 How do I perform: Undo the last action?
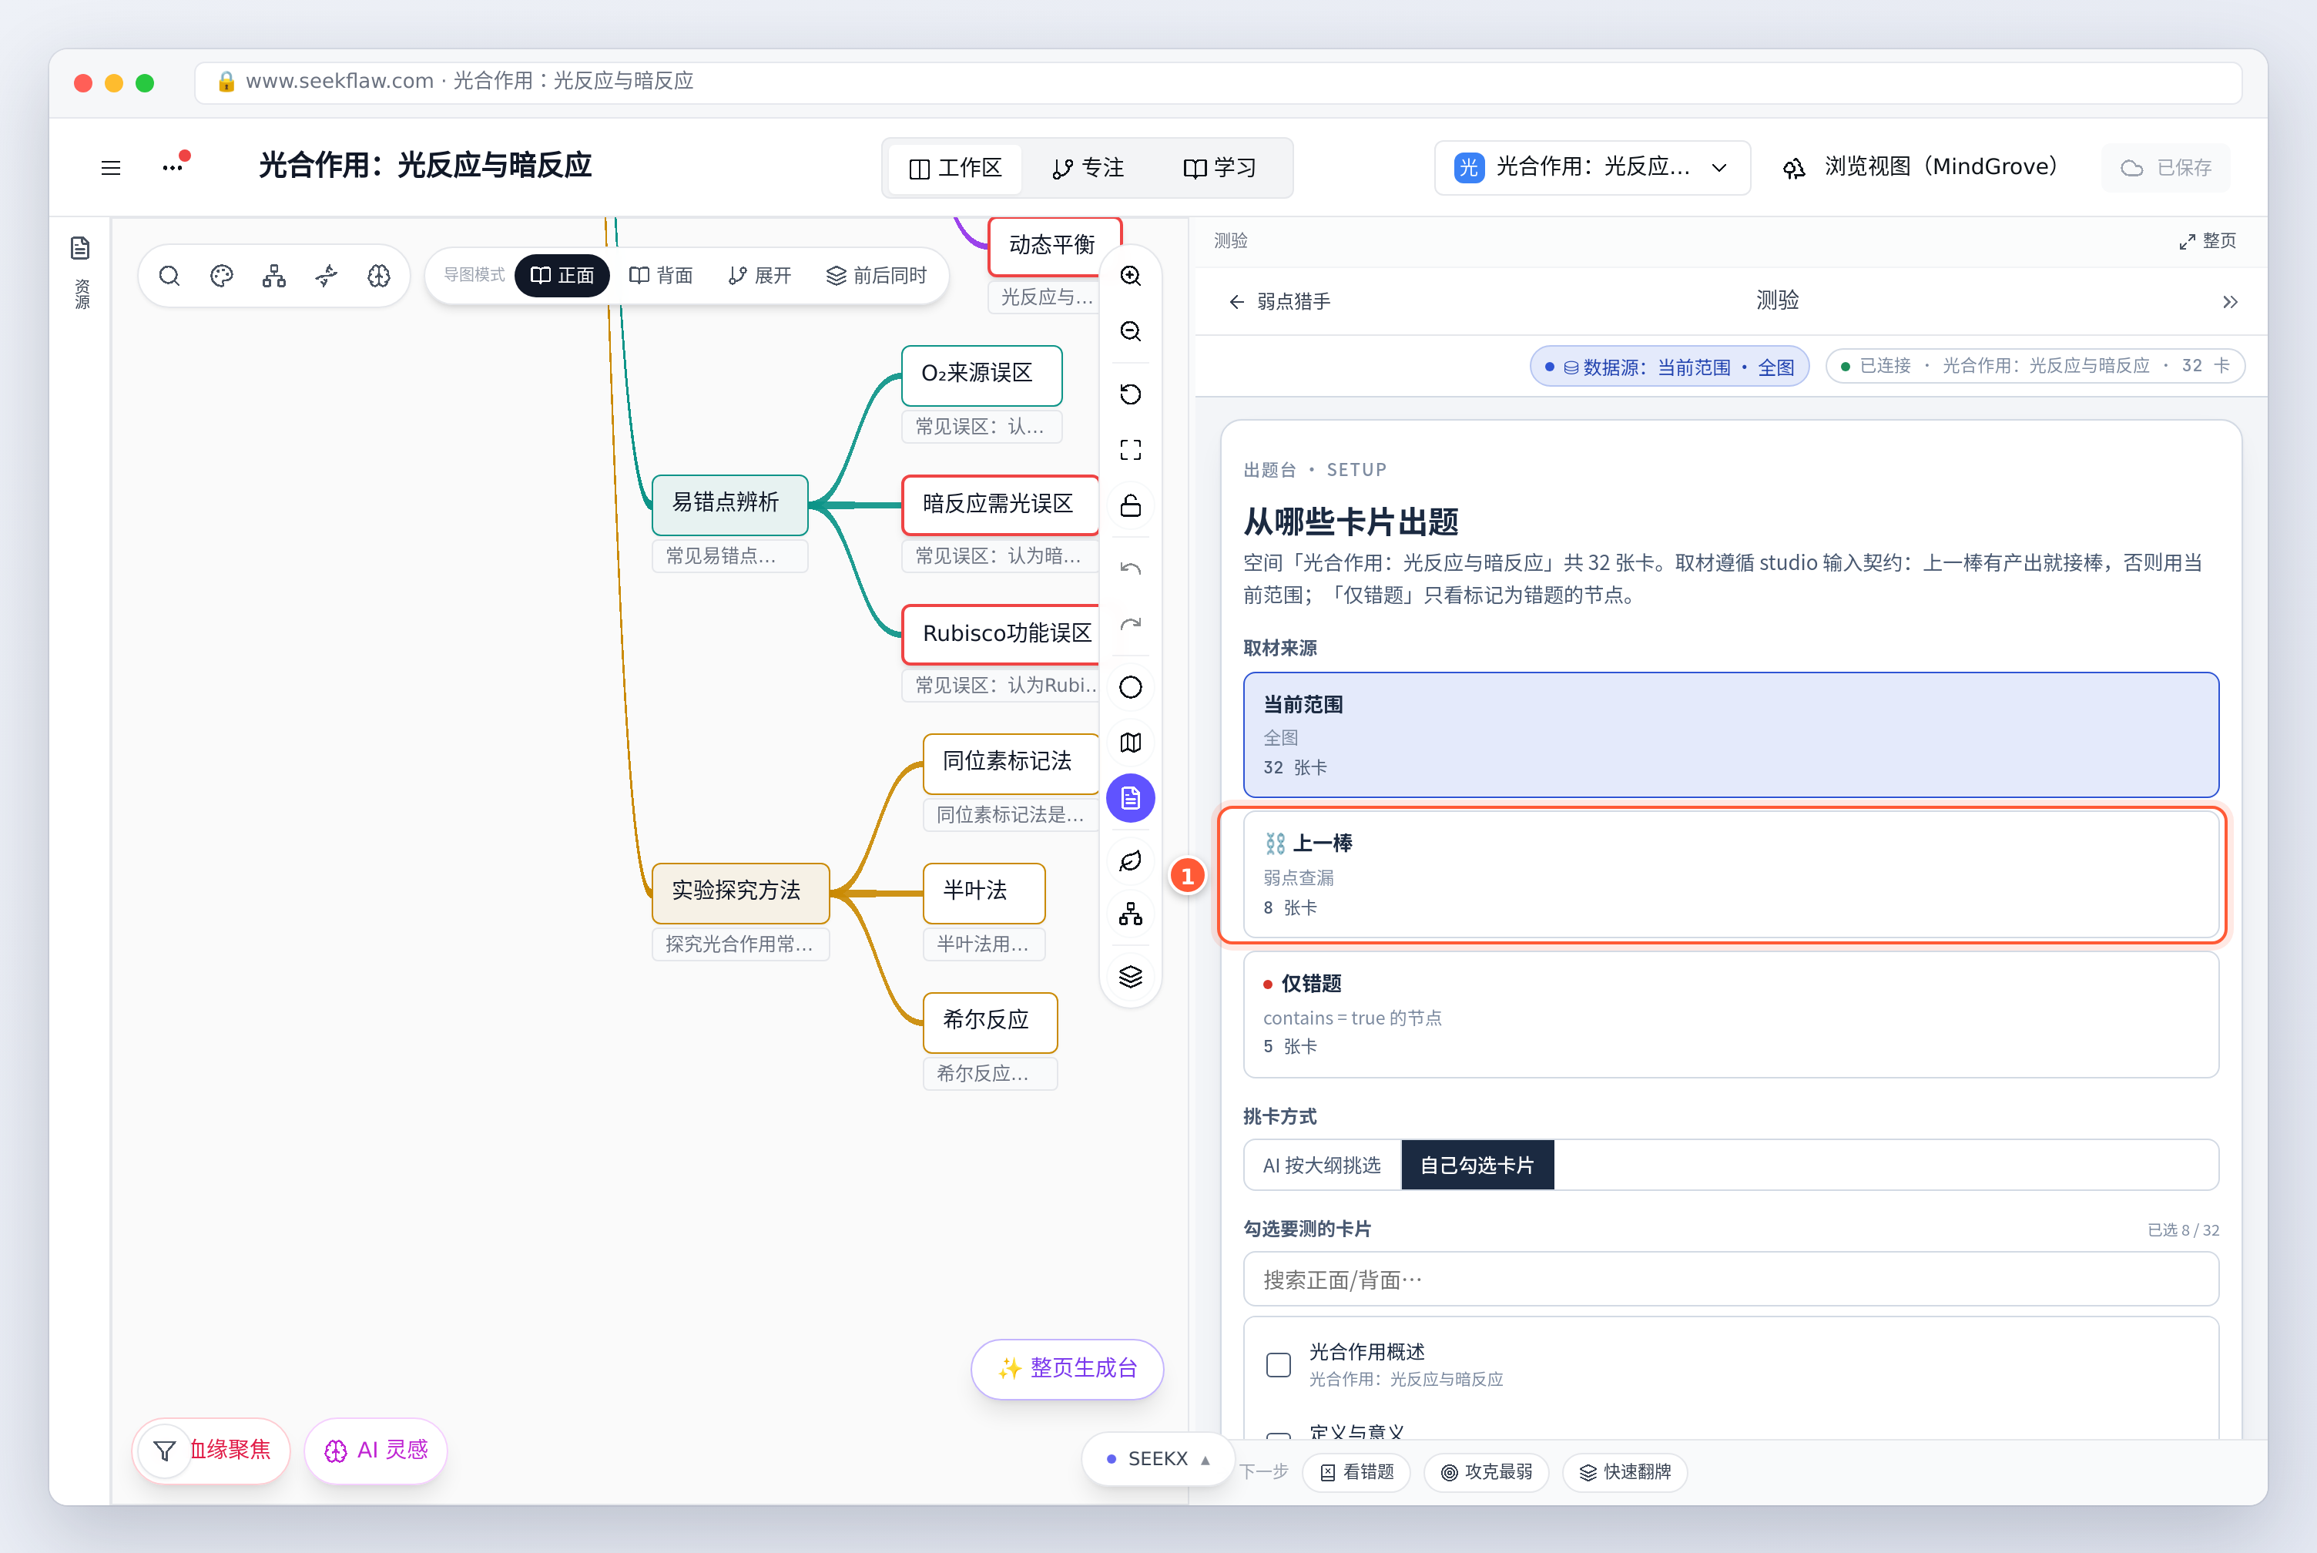[1131, 569]
